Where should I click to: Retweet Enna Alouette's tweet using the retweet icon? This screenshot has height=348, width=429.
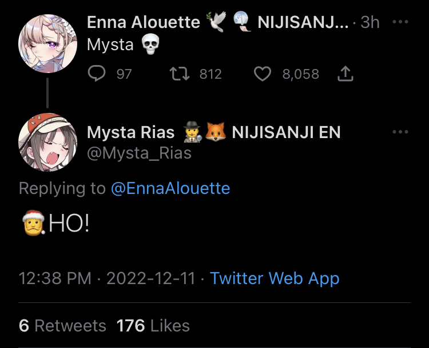point(181,74)
